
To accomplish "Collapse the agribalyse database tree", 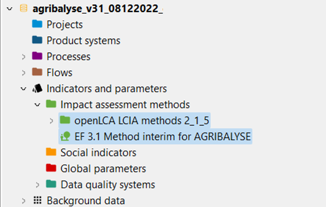I will [x=9, y=9].
